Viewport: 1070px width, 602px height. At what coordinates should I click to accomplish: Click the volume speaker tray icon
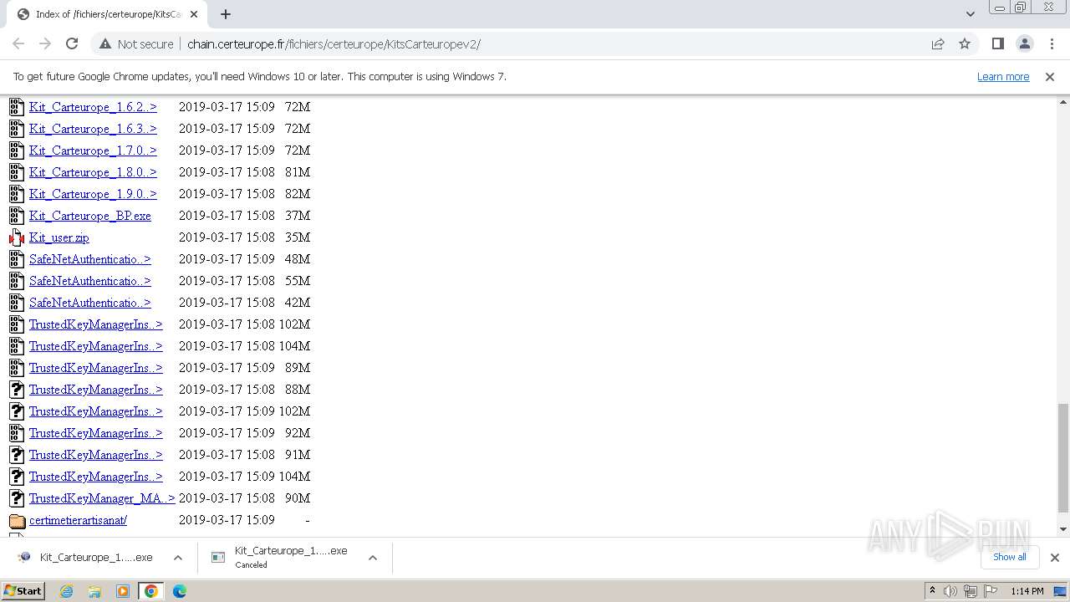tap(950, 591)
